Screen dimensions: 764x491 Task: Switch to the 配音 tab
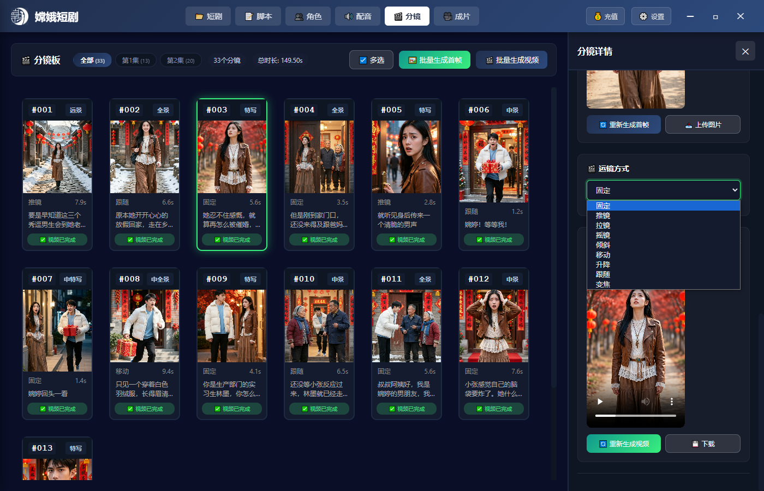[x=357, y=16]
